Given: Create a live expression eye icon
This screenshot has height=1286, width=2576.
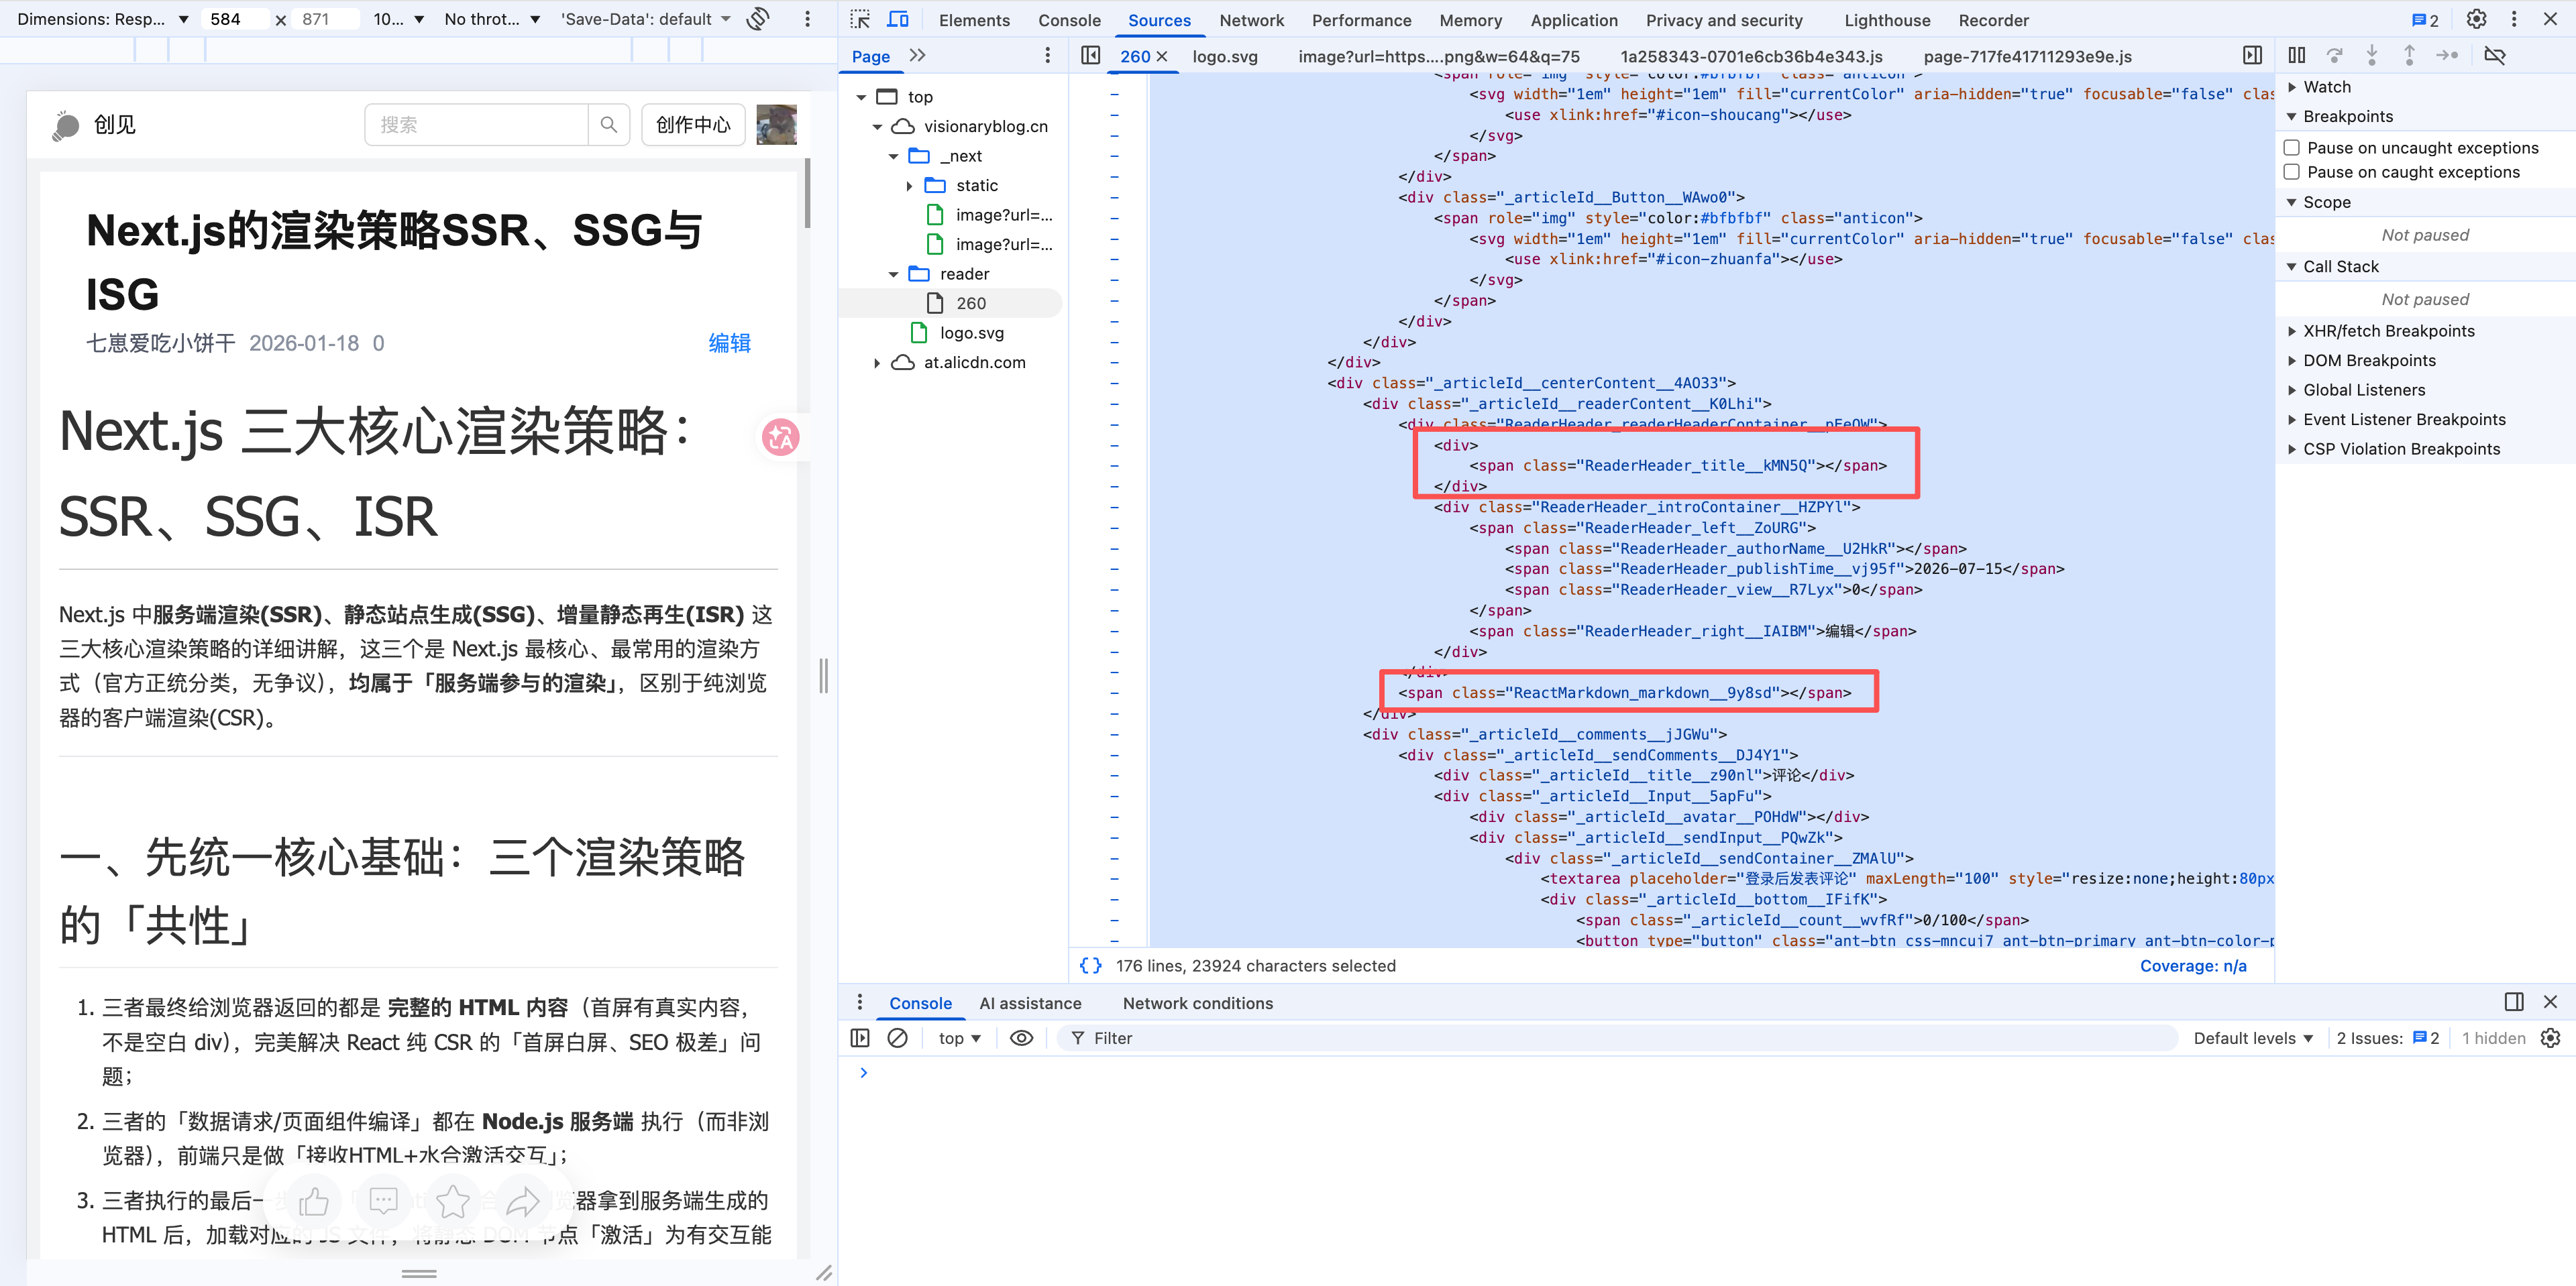Looking at the screenshot, I should click(1021, 1038).
